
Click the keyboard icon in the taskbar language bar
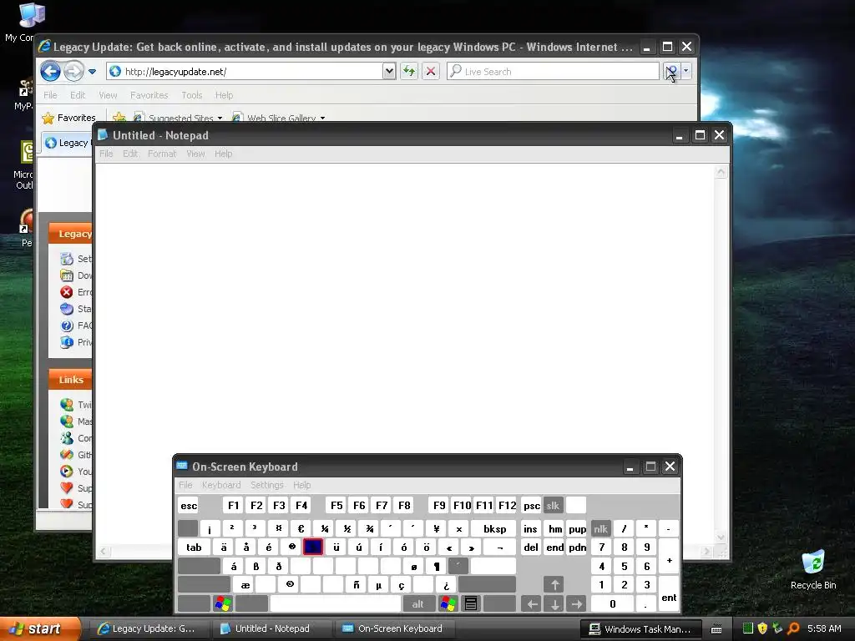(x=716, y=629)
